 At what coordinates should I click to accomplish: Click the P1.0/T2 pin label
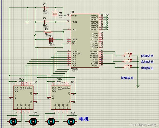pyautogui.click(x=75, y=52)
